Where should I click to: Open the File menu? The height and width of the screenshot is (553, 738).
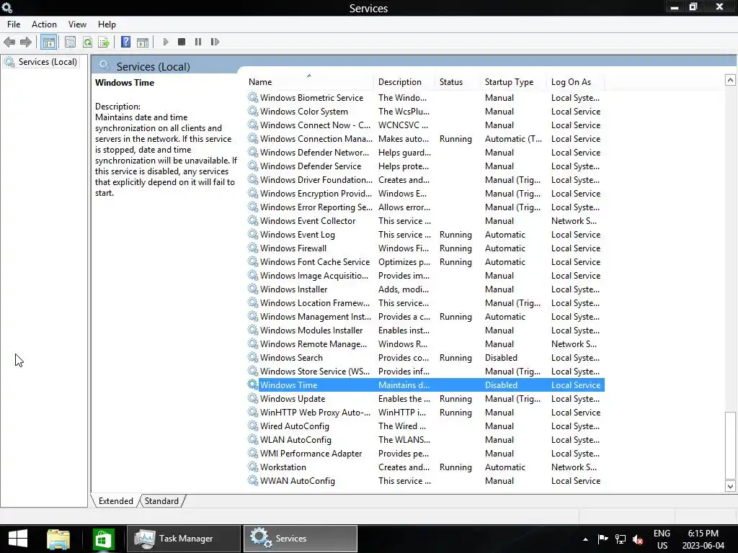[x=14, y=24]
